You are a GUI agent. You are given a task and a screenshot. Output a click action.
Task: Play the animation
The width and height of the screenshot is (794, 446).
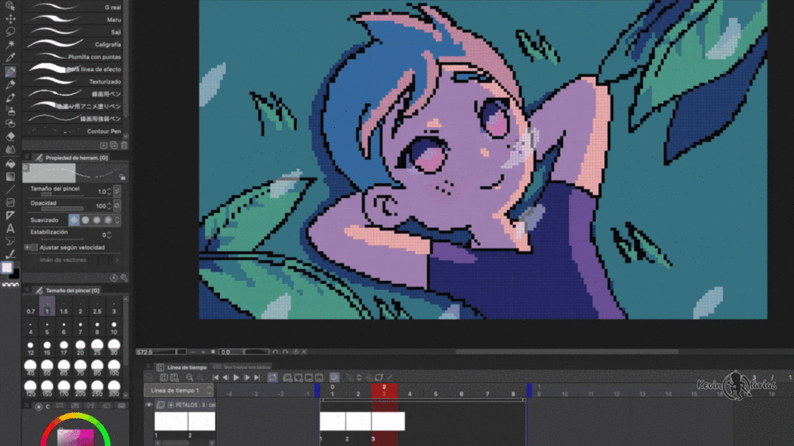[x=237, y=377]
